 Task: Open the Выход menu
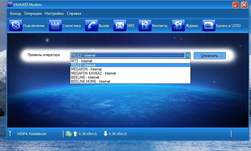[15, 13]
